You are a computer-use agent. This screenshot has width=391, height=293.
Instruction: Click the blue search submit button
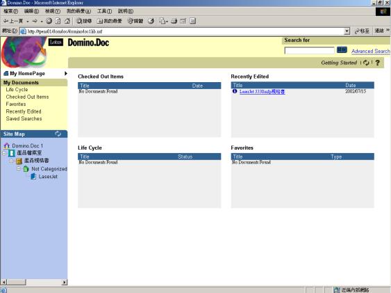[342, 49]
